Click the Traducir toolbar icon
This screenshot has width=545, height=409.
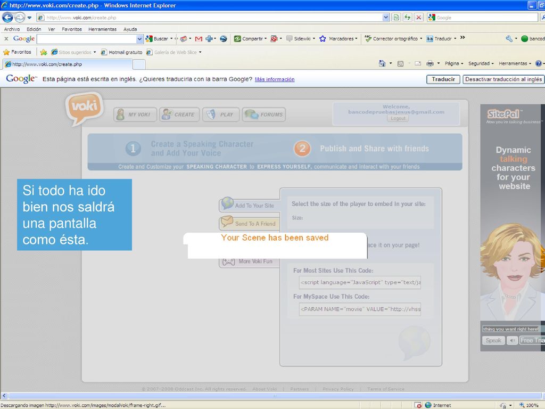click(x=430, y=38)
